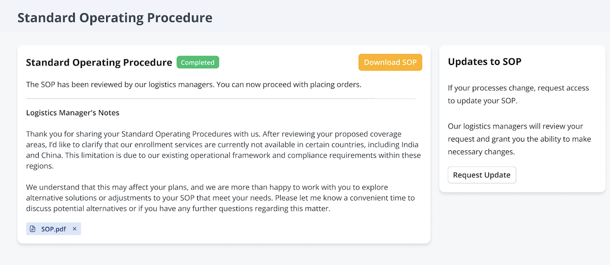Click the text about requesting access to update
The width and height of the screenshot is (610, 265).
[x=518, y=94]
